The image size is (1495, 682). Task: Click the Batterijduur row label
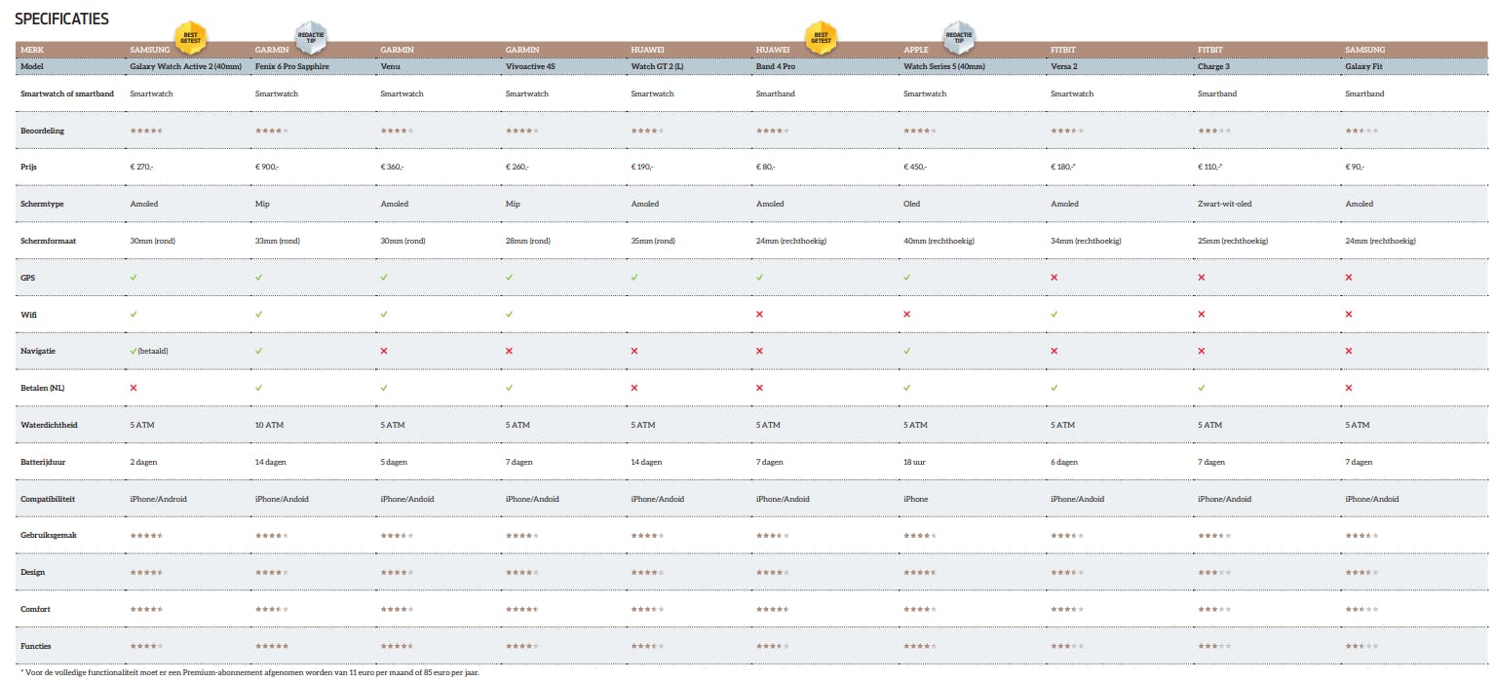coord(43,462)
